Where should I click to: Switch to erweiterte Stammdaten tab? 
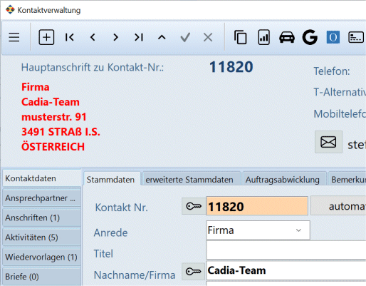(x=189, y=180)
